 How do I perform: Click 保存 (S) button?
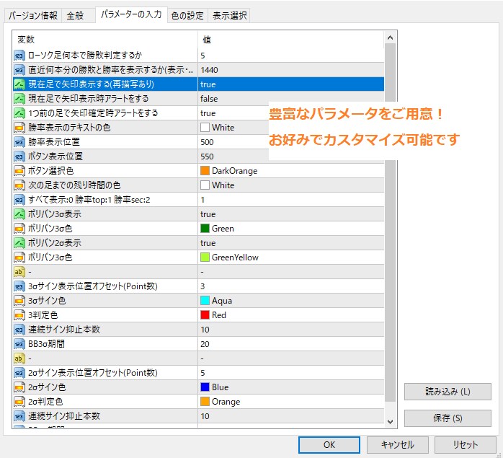448,418
